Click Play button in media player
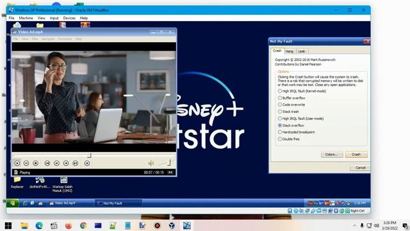This screenshot has width=410, height=231. [17, 163]
